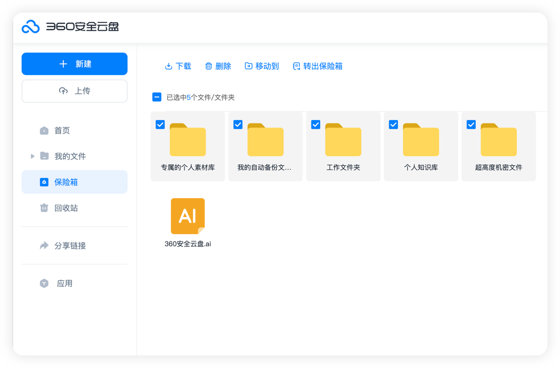Toggle the select-all checkbox above the file list
Viewport: 560px width, 368px height.
click(156, 97)
